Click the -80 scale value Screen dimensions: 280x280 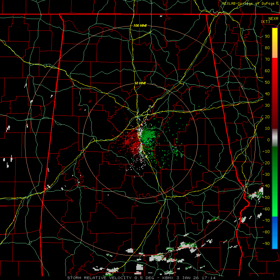(266, 232)
